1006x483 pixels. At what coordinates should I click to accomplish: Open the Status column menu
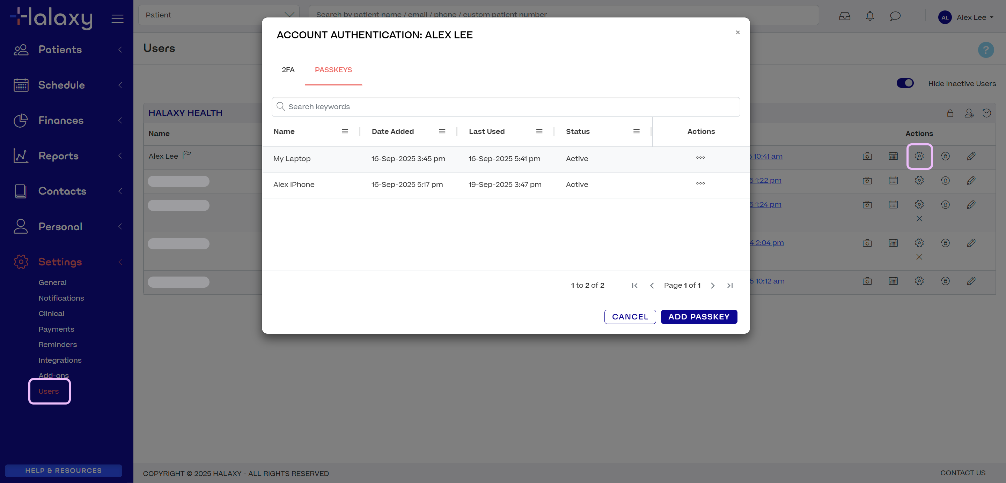[636, 131]
